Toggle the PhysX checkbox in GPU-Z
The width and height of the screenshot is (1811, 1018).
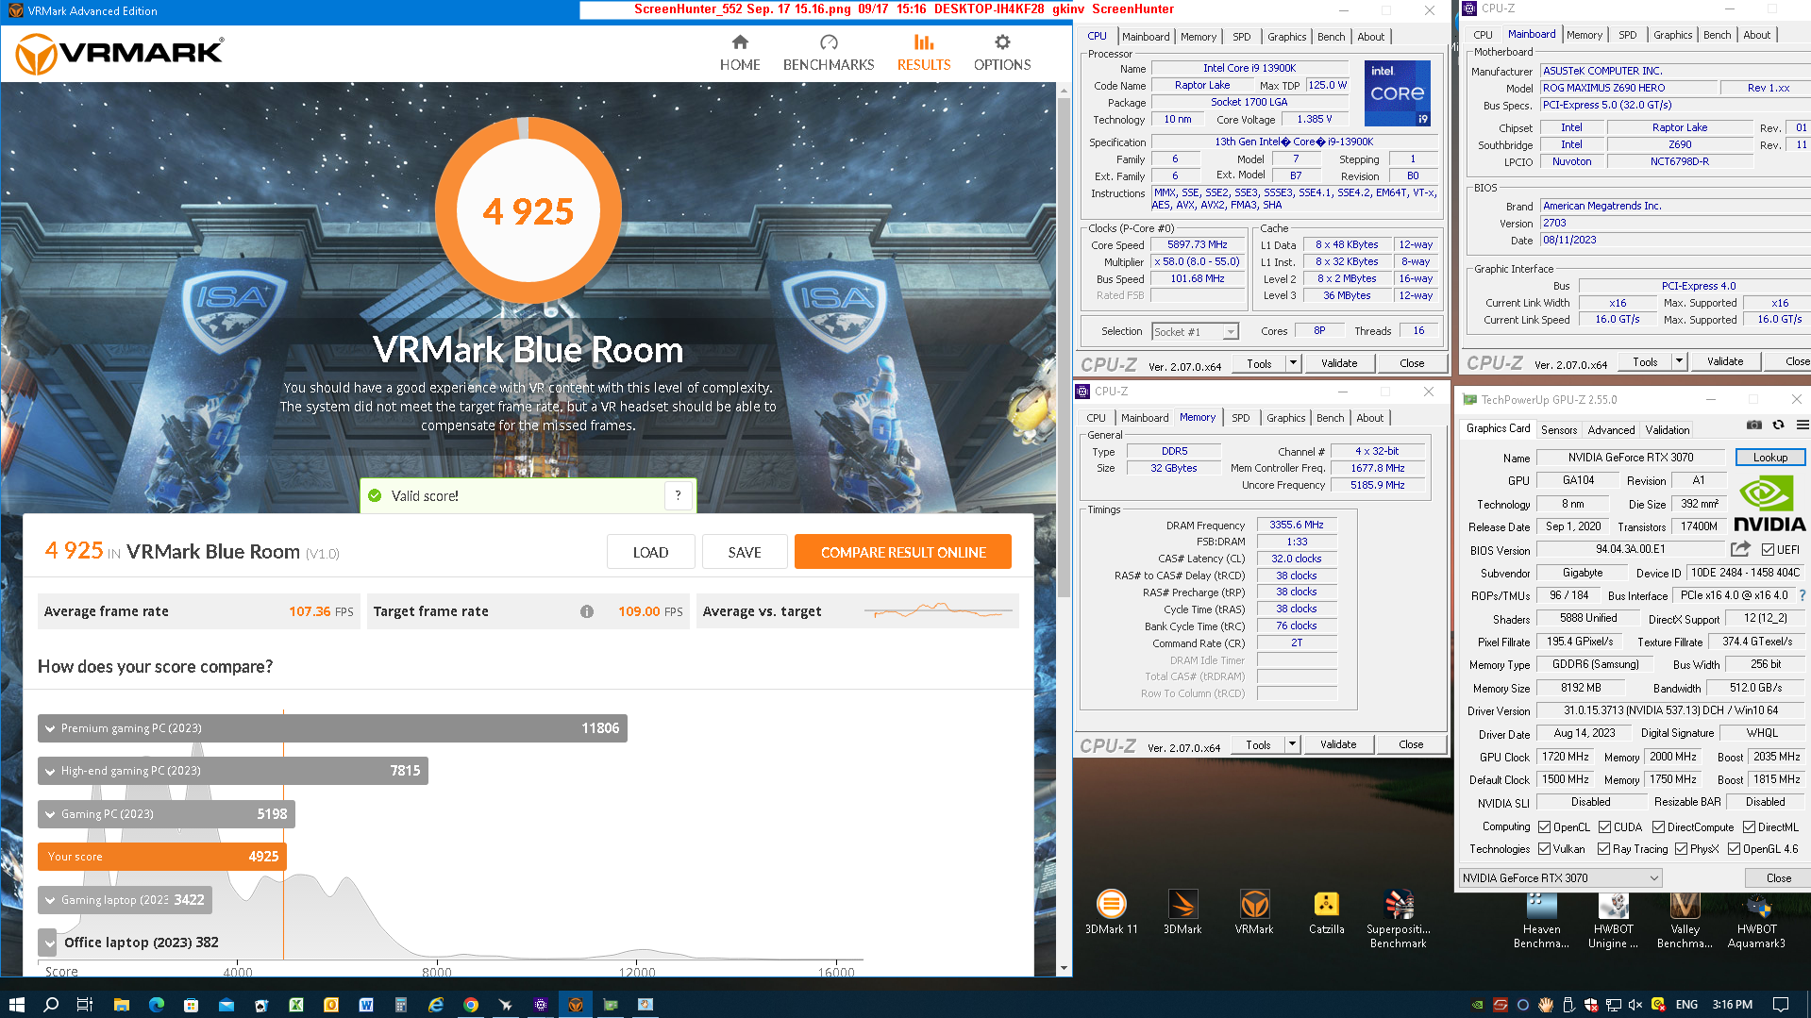(x=1681, y=849)
